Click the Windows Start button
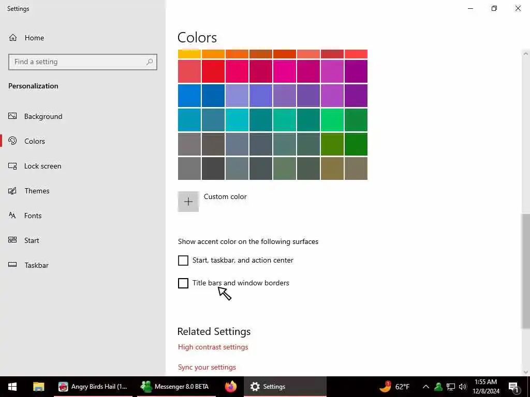This screenshot has width=530, height=397. point(12,387)
